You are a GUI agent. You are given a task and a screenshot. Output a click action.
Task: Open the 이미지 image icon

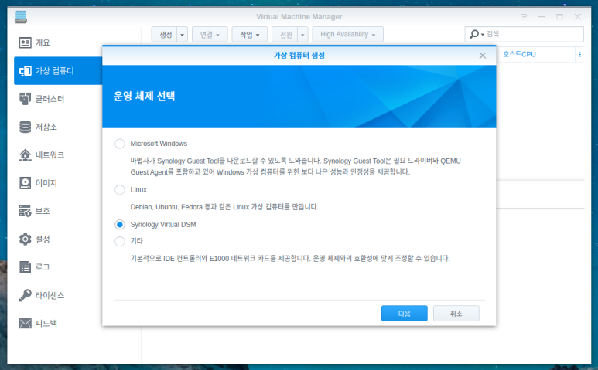coord(26,183)
